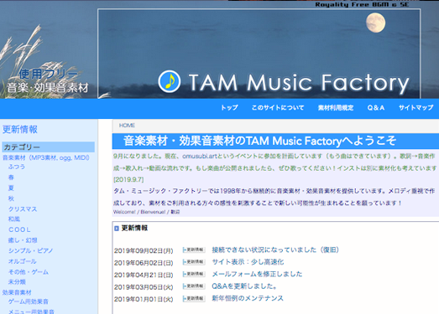Click the welcome heading TAM Music Factoryへようこそ
The width and height of the screenshot is (439, 314).
tap(260, 141)
